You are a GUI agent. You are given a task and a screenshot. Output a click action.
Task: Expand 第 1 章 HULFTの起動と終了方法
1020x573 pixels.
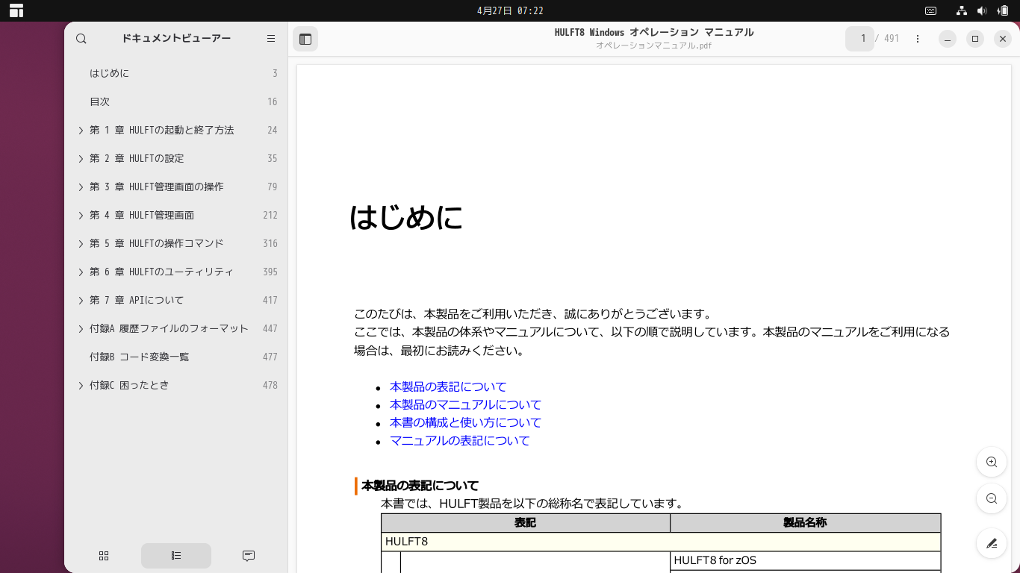81,130
